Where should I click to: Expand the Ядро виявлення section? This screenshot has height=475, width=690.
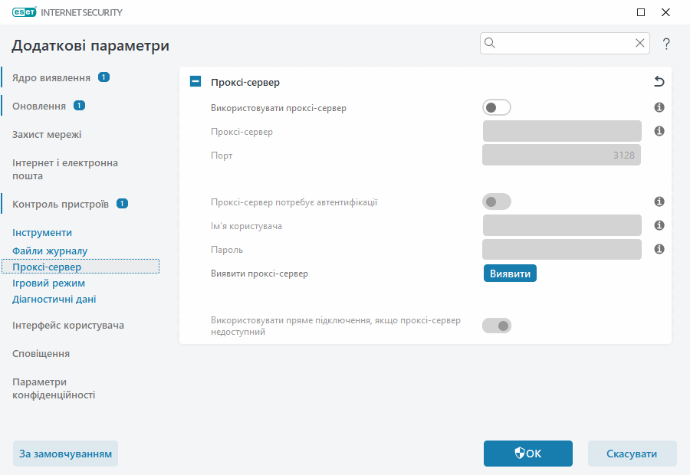point(52,77)
